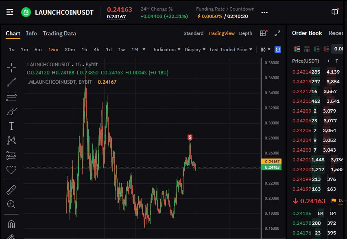Image resolution: width=347 pixels, height=239 pixels.
Task: Click the candlestick chart type icon
Action: point(263,50)
